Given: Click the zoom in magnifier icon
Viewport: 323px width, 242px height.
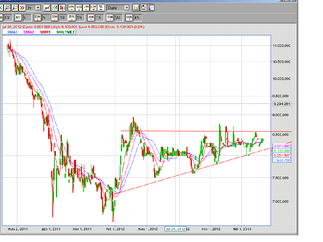Looking at the screenshot, I should pyautogui.click(x=8, y=7).
